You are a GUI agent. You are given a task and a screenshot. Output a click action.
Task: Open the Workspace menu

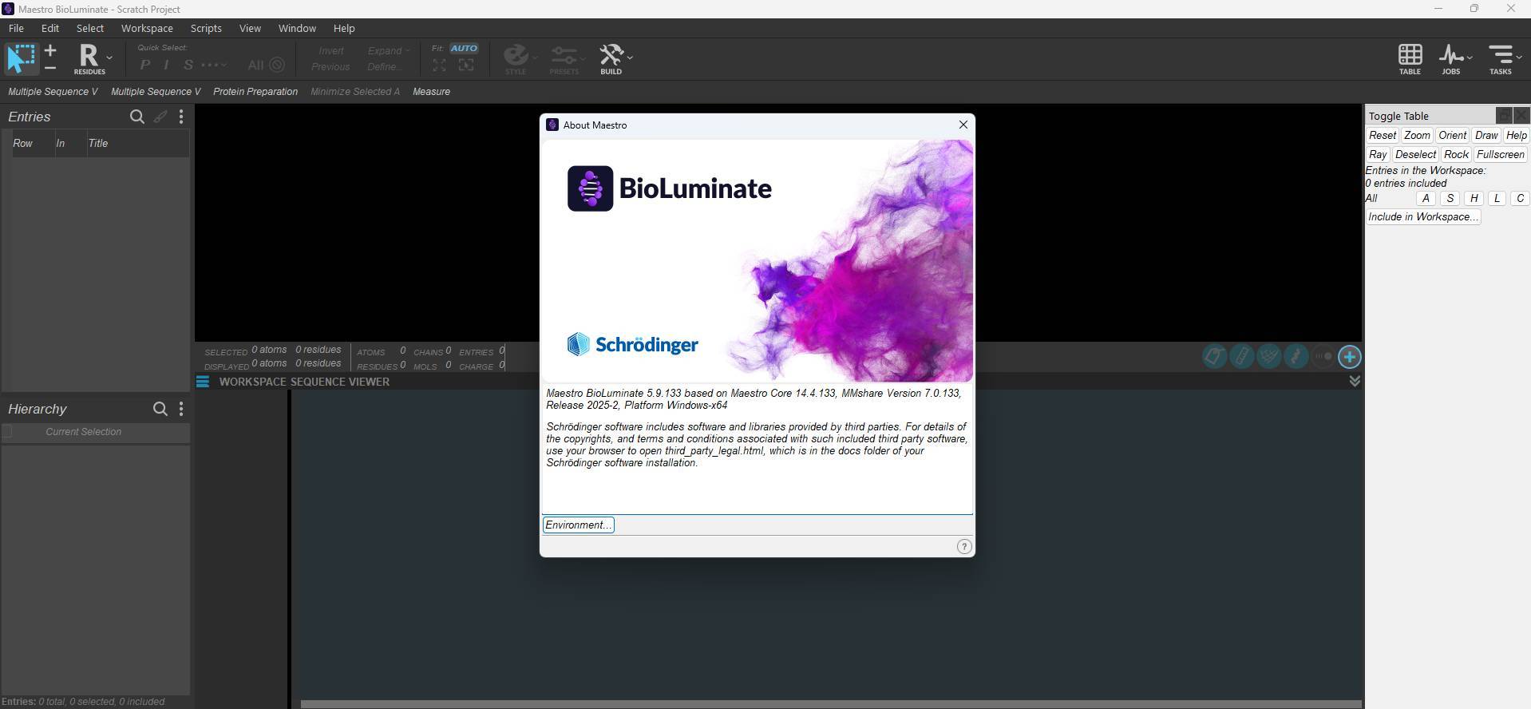[x=147, y=28]
